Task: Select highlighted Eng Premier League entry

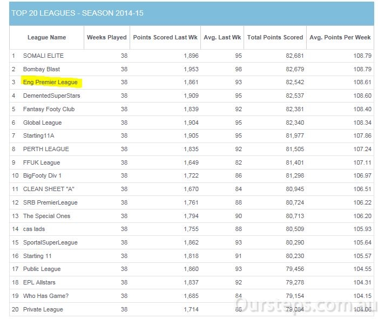Action: (50, 82)
